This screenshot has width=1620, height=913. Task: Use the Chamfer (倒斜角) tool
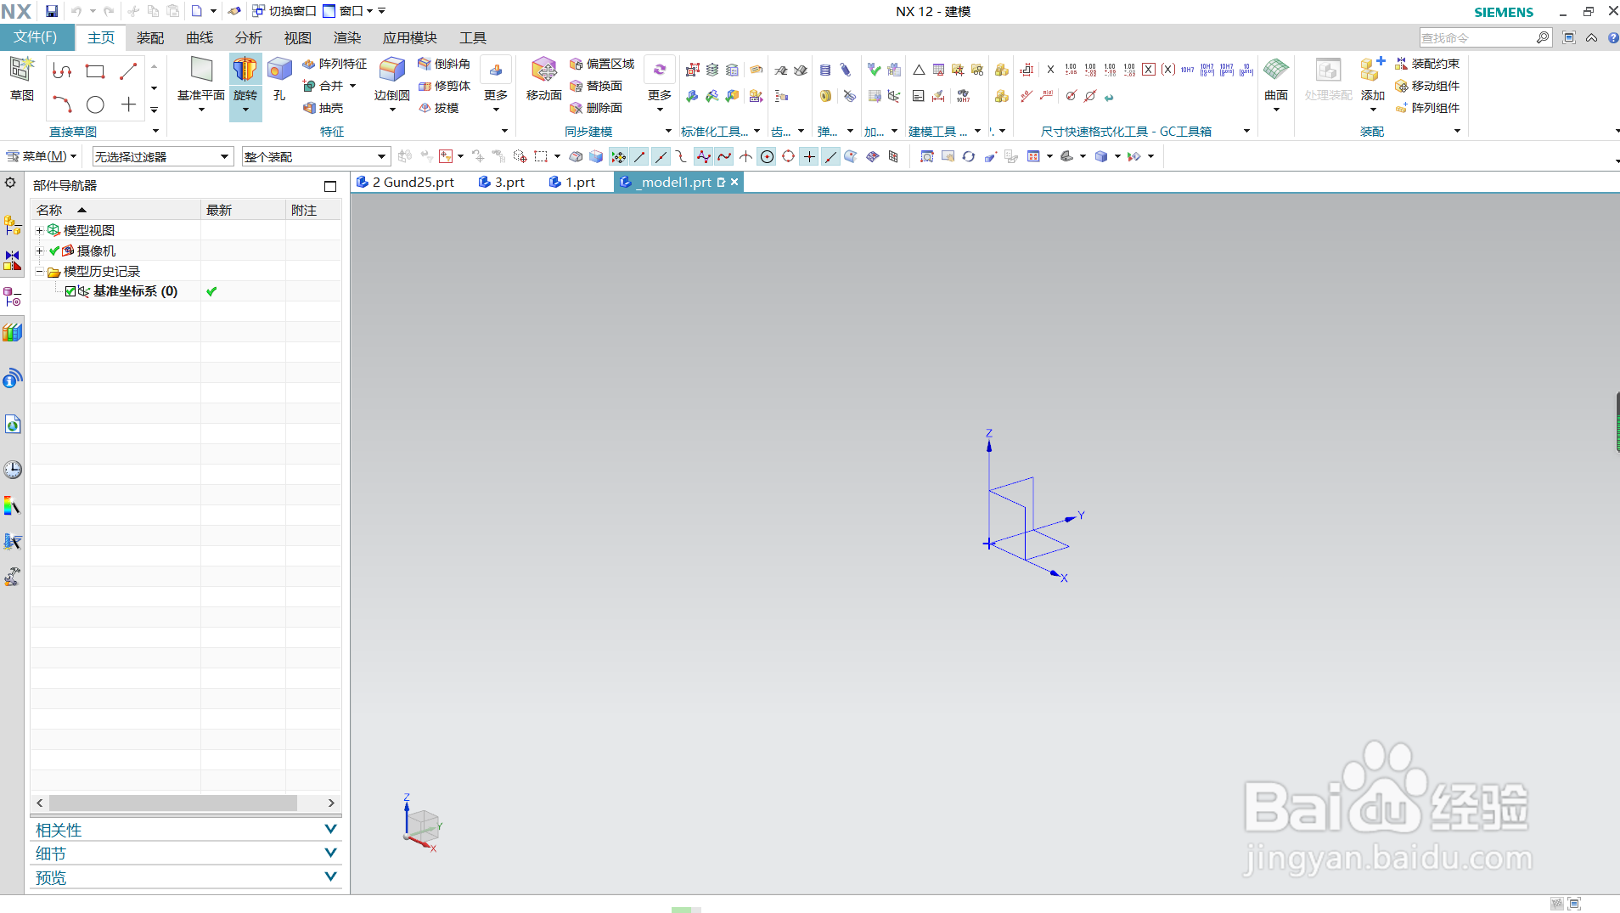point(444,64)
